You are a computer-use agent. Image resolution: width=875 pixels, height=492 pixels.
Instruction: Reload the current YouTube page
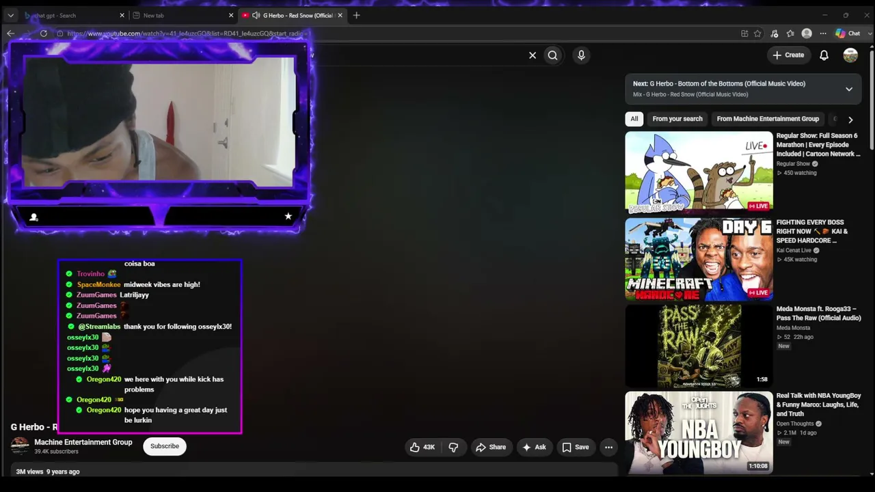pyautogui.click(x=44, y=33)
